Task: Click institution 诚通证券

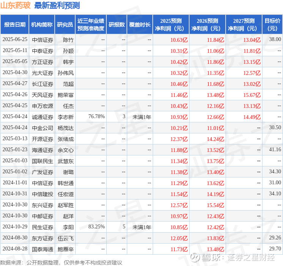Action: (43, 117)
